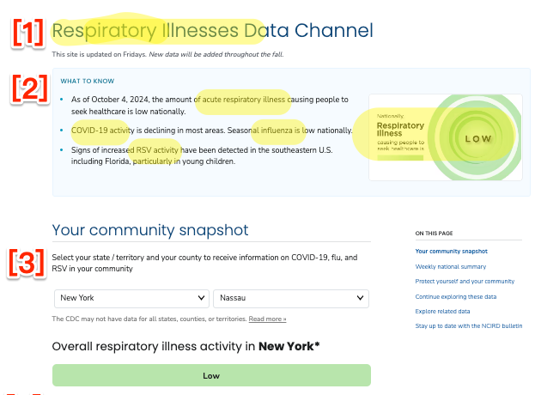Click the LOW circular gauge icon

(x=477, y=137)
